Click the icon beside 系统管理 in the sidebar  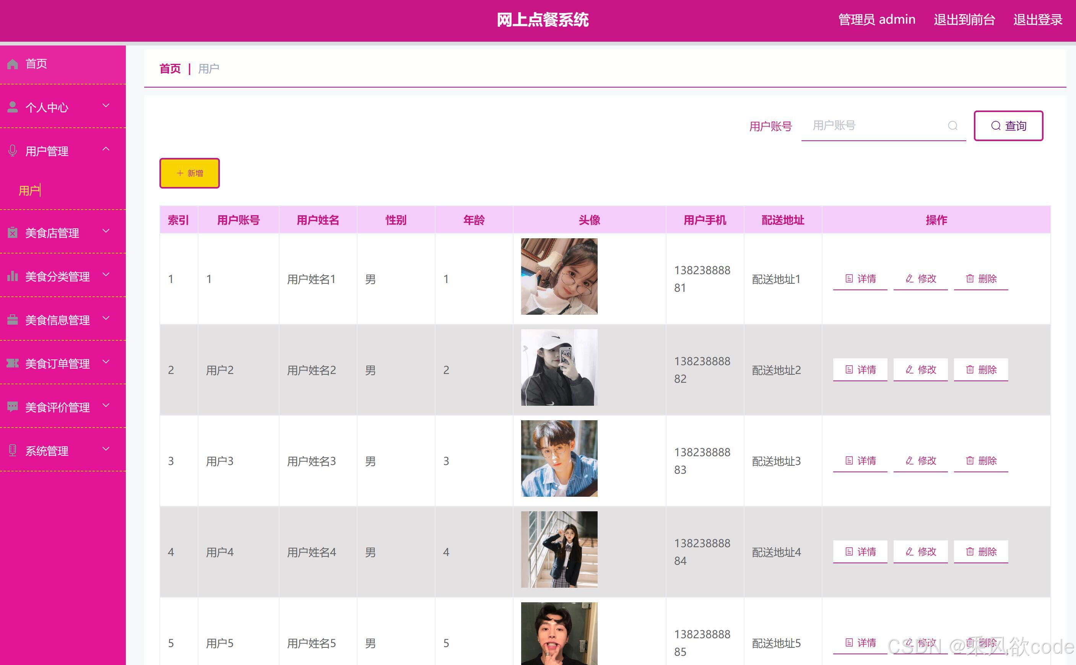pos(12,450)
